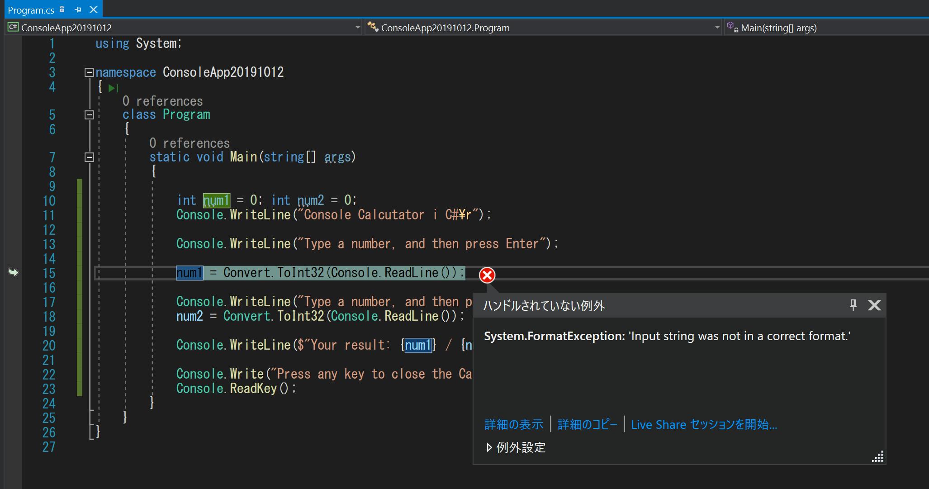929x489 pixels.
Task: Close the Program.cs tab
Action: [x=94, y=9]
